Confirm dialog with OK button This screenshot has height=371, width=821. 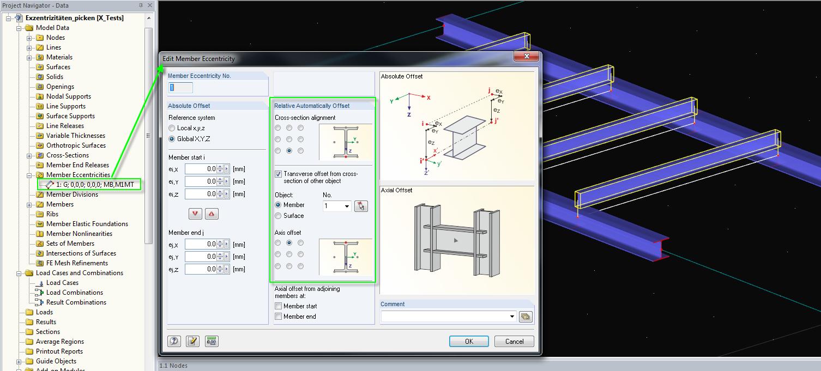469,342
